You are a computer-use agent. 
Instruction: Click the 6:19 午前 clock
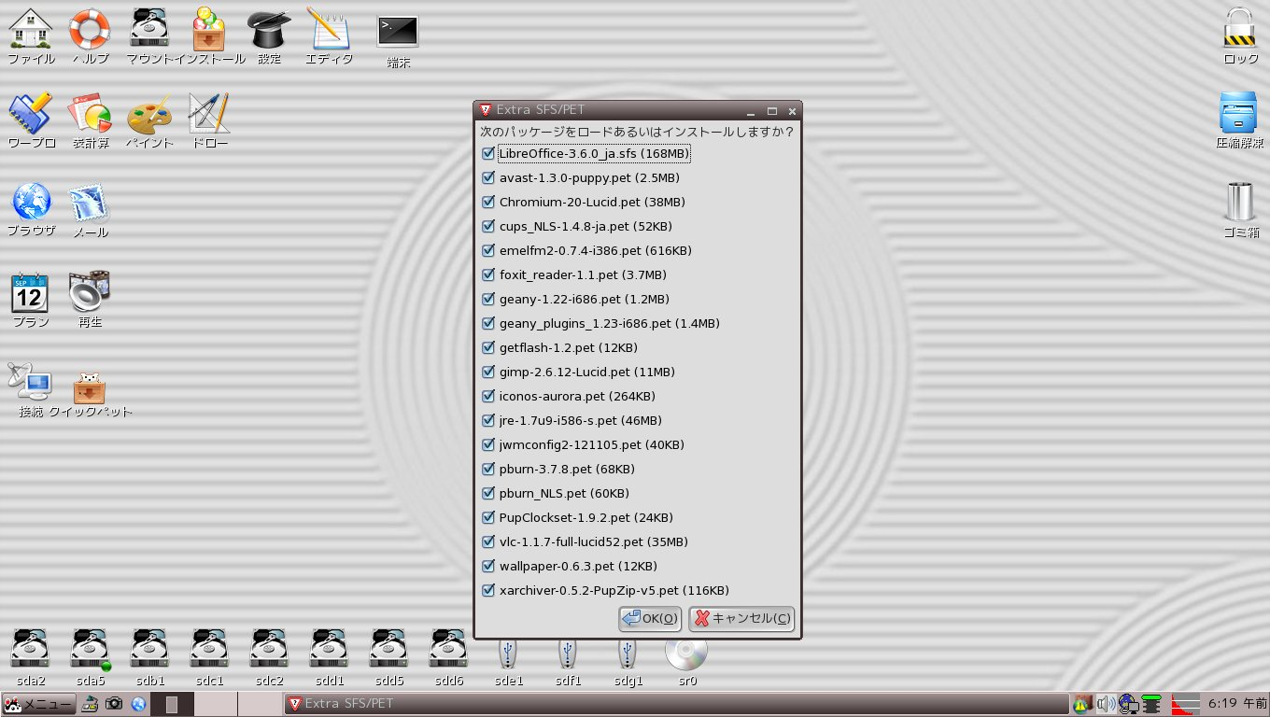[x=1237, y=703]
